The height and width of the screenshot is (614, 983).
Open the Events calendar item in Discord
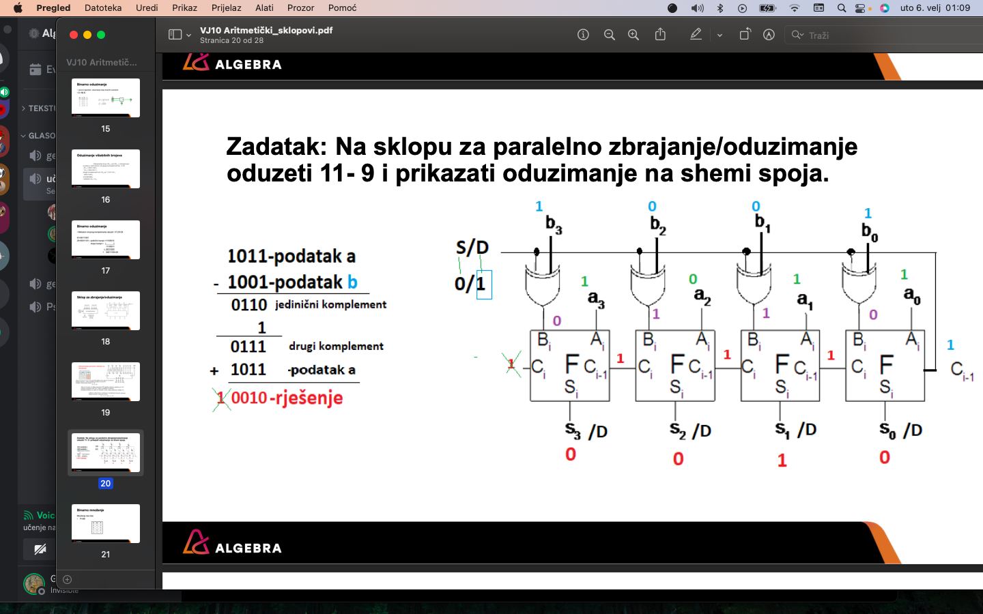coord(41,69)
